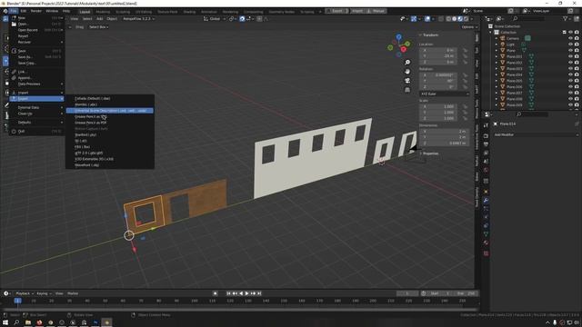Open the Tool properties tab icon
Screen dimensions: 582x327
[x=486, y=125]
